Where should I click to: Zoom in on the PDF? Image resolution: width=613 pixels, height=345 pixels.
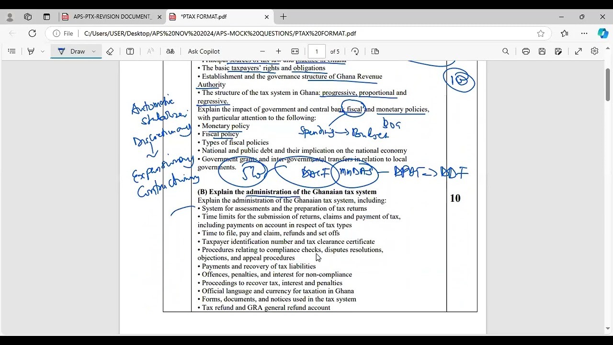click(278, 51)
